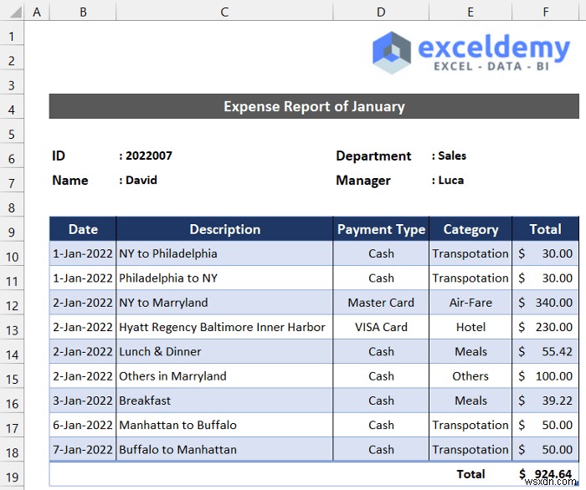Click 'Hyatt Regency Baltimore Inner Harbor' cell
The height and width of the screenshot is (490, 586).
(x=224, y=327)
